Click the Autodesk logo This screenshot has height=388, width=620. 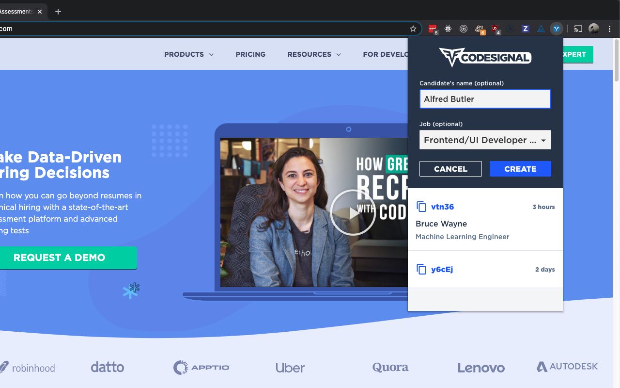(567, 367)
